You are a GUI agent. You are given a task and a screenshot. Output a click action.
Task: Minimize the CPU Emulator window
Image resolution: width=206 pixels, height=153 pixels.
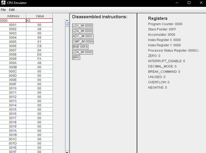(177, 3)
